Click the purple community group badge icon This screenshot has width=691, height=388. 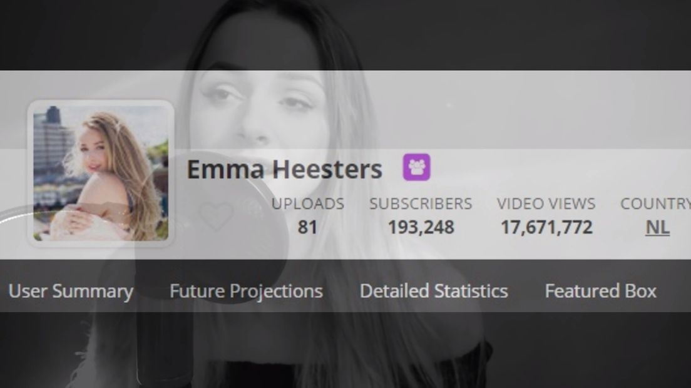pos(416,167)
